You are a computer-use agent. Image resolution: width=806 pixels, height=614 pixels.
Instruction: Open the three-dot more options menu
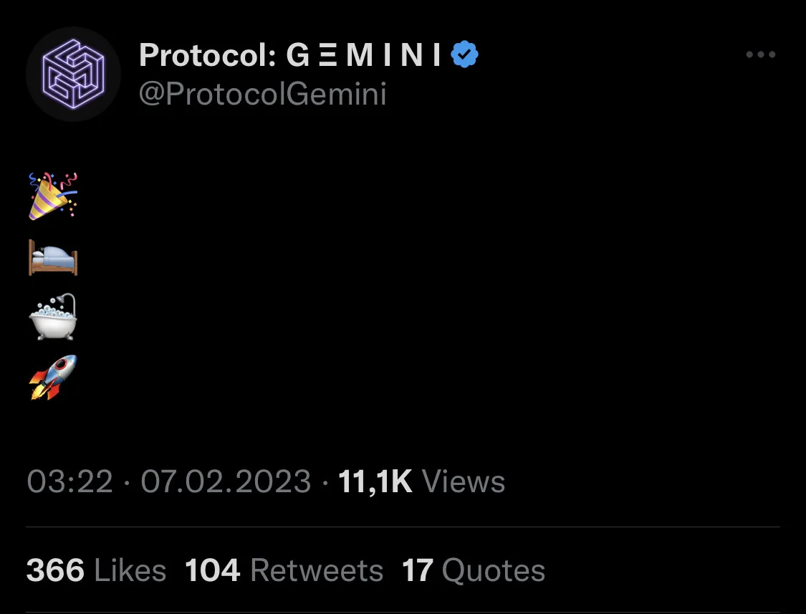[x=761, y=54]
